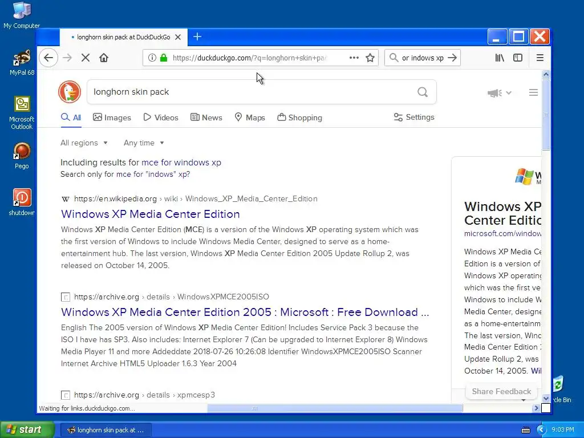
Task: Click DuckDuckGo search magnifier button
Action: pos(423,92)
